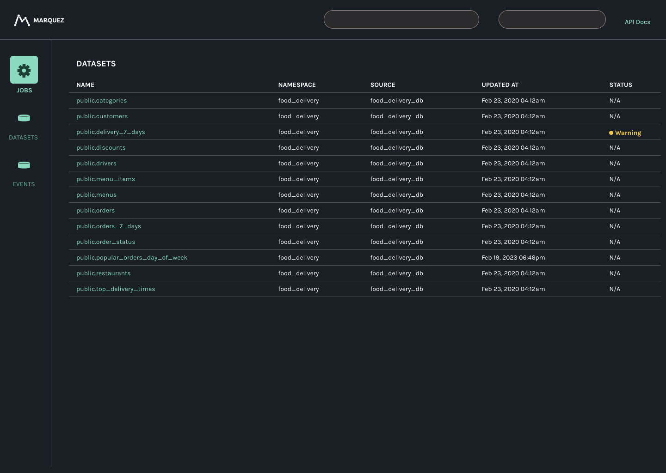
Task: Click food_delivery namespace in public.order_status row
Action: point(298,242)
